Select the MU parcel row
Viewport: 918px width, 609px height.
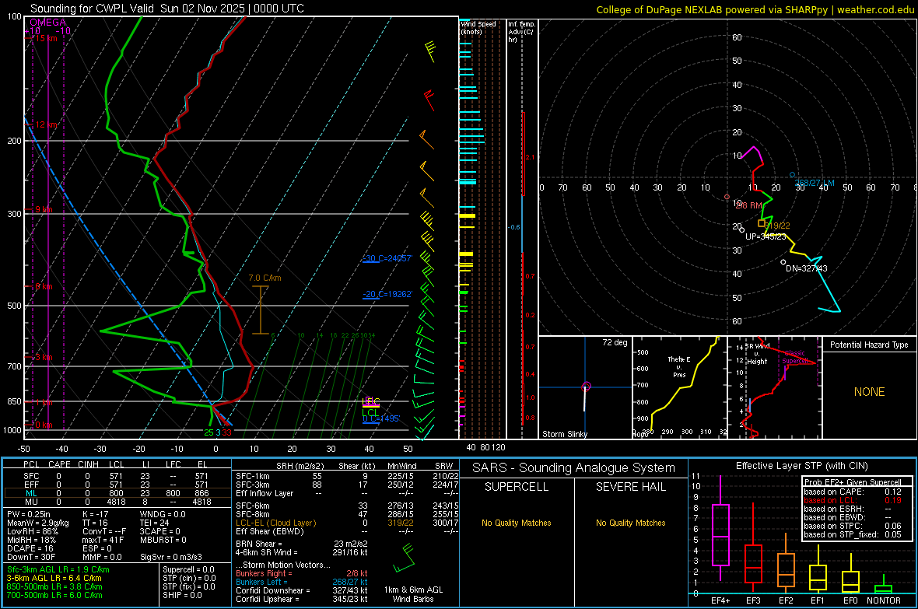117,502
